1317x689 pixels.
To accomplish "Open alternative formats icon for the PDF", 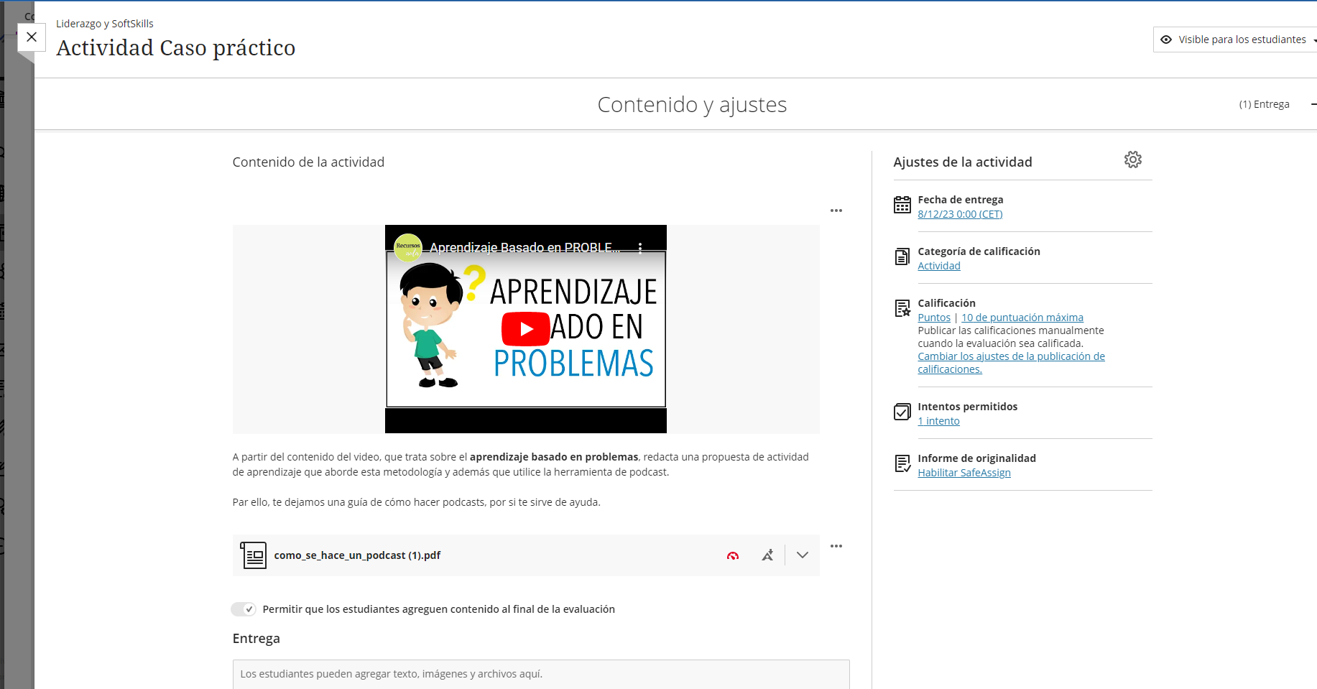I will click(x=768, y=555).
